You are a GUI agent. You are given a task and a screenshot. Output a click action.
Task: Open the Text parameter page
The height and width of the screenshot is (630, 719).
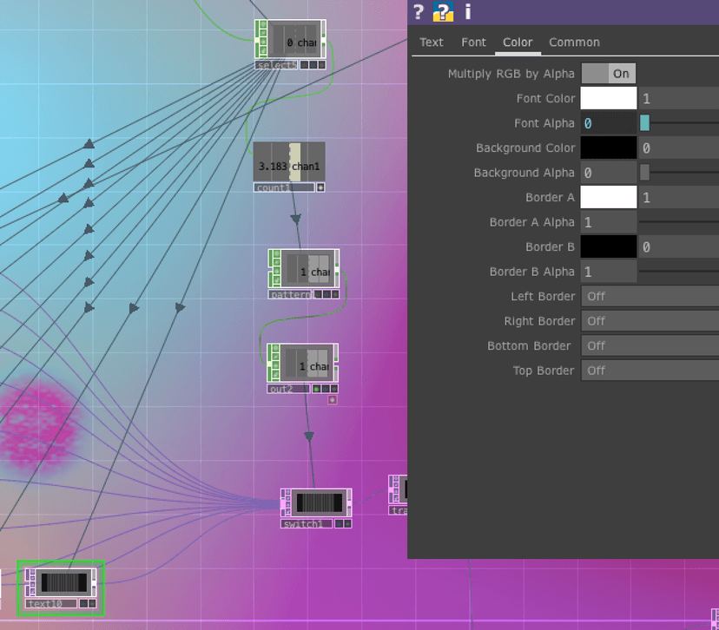coord(431,43)
